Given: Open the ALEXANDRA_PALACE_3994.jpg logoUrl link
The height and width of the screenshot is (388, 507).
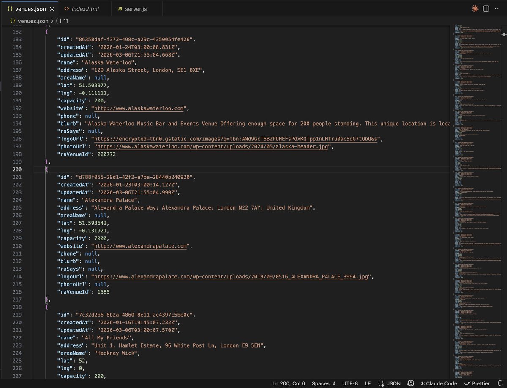Looking at the screenshot, I should (231, 276).
